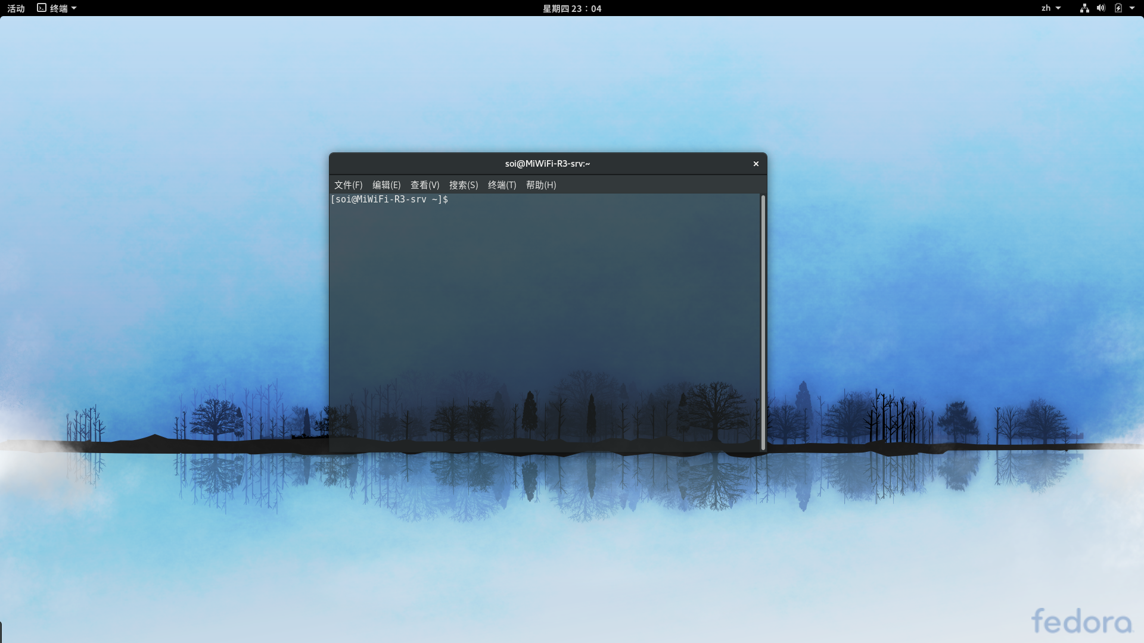Open the 编辑(E) menu
The image size is (1144, 643).
point(386,185)
